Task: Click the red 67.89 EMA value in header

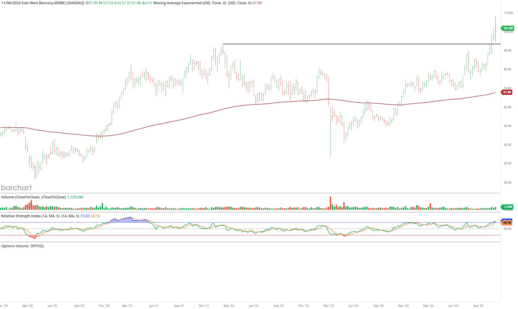Action: pos(257,3)
